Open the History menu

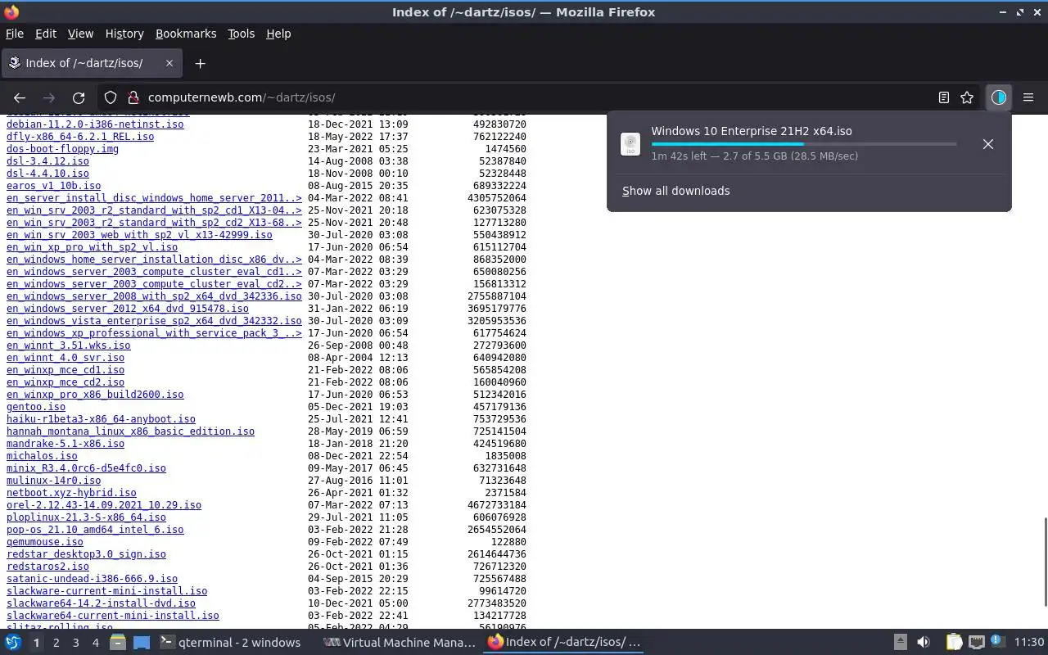(124, 34)
